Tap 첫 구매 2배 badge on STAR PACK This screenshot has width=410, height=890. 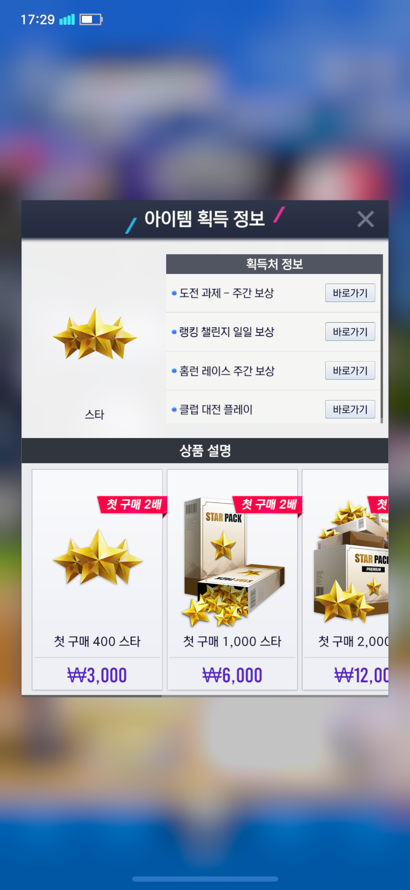(x=267, y=505)
